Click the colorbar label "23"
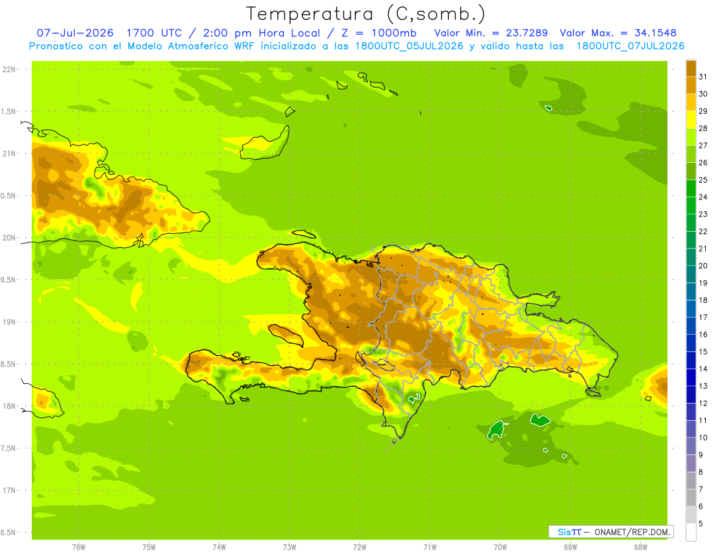719x555 pixels. (703, 214)
